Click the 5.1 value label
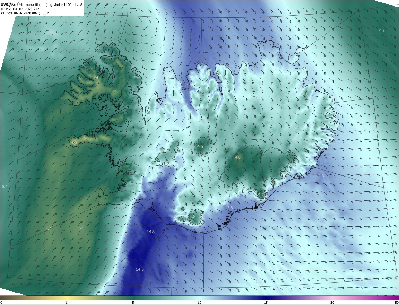This screenshot has width=399, height=305. pyautogui.click(x=382, y=31)
